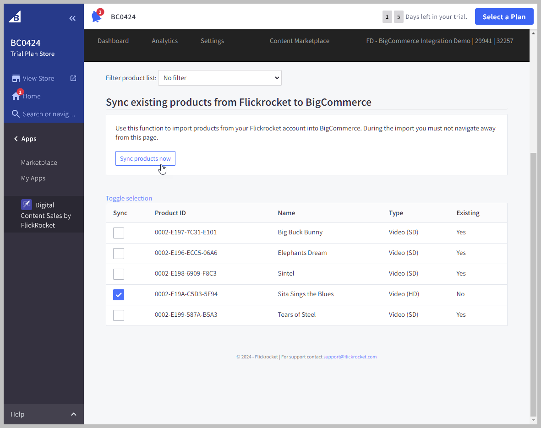Screen dimensions: 541x428
Task: Open the Filter product list dropdown
Action: point(220,78)
